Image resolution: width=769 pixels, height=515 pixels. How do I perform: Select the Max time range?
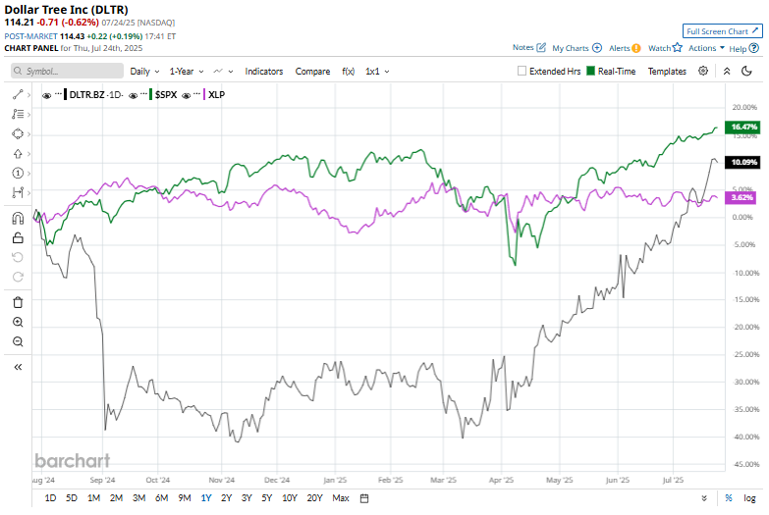click(x=341, y=498)
